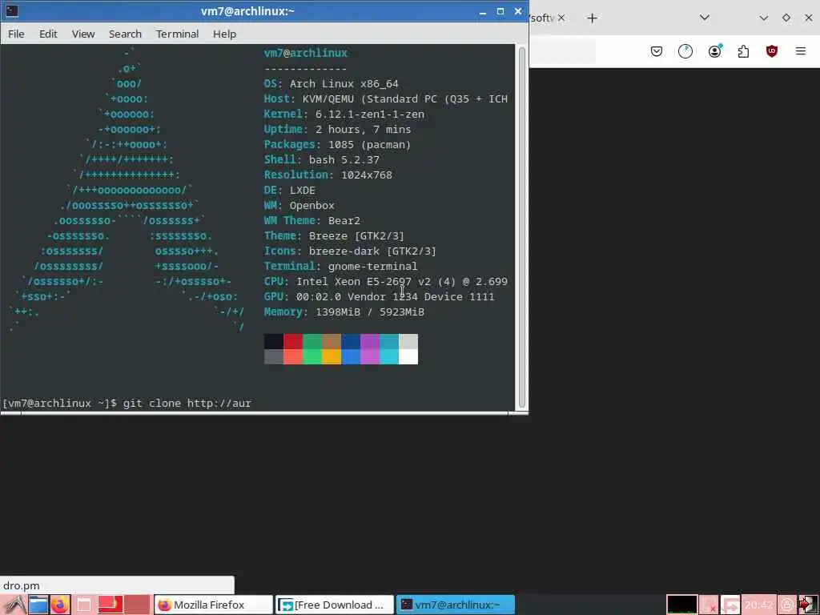Click the 'vm7@archlinux' header text in terminal
The image size is (820, 615).
coord(305,53)
